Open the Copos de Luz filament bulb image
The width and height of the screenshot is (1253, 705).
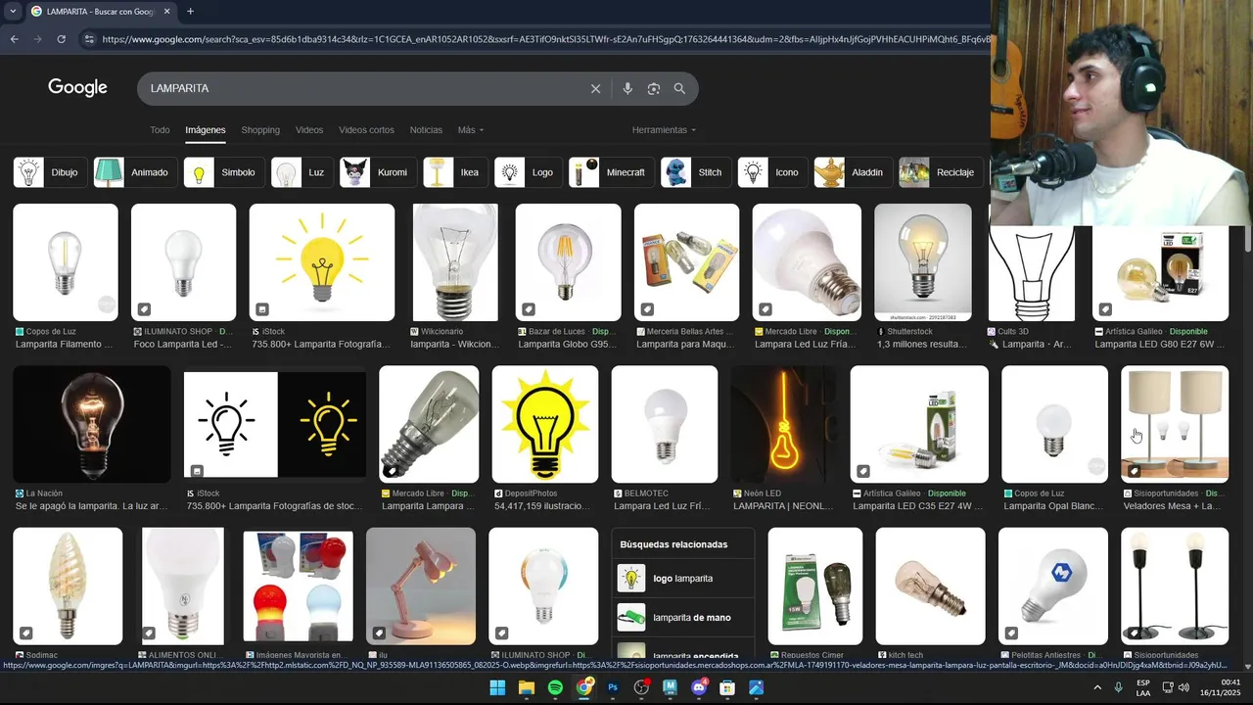(66, 262)
